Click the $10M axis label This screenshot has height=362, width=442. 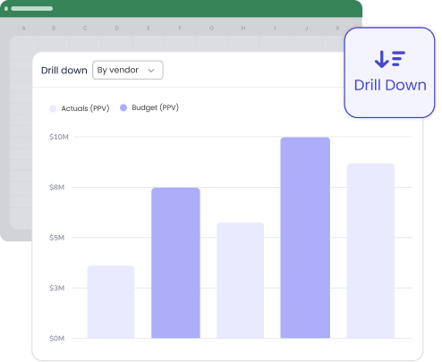tap(59, 137)
